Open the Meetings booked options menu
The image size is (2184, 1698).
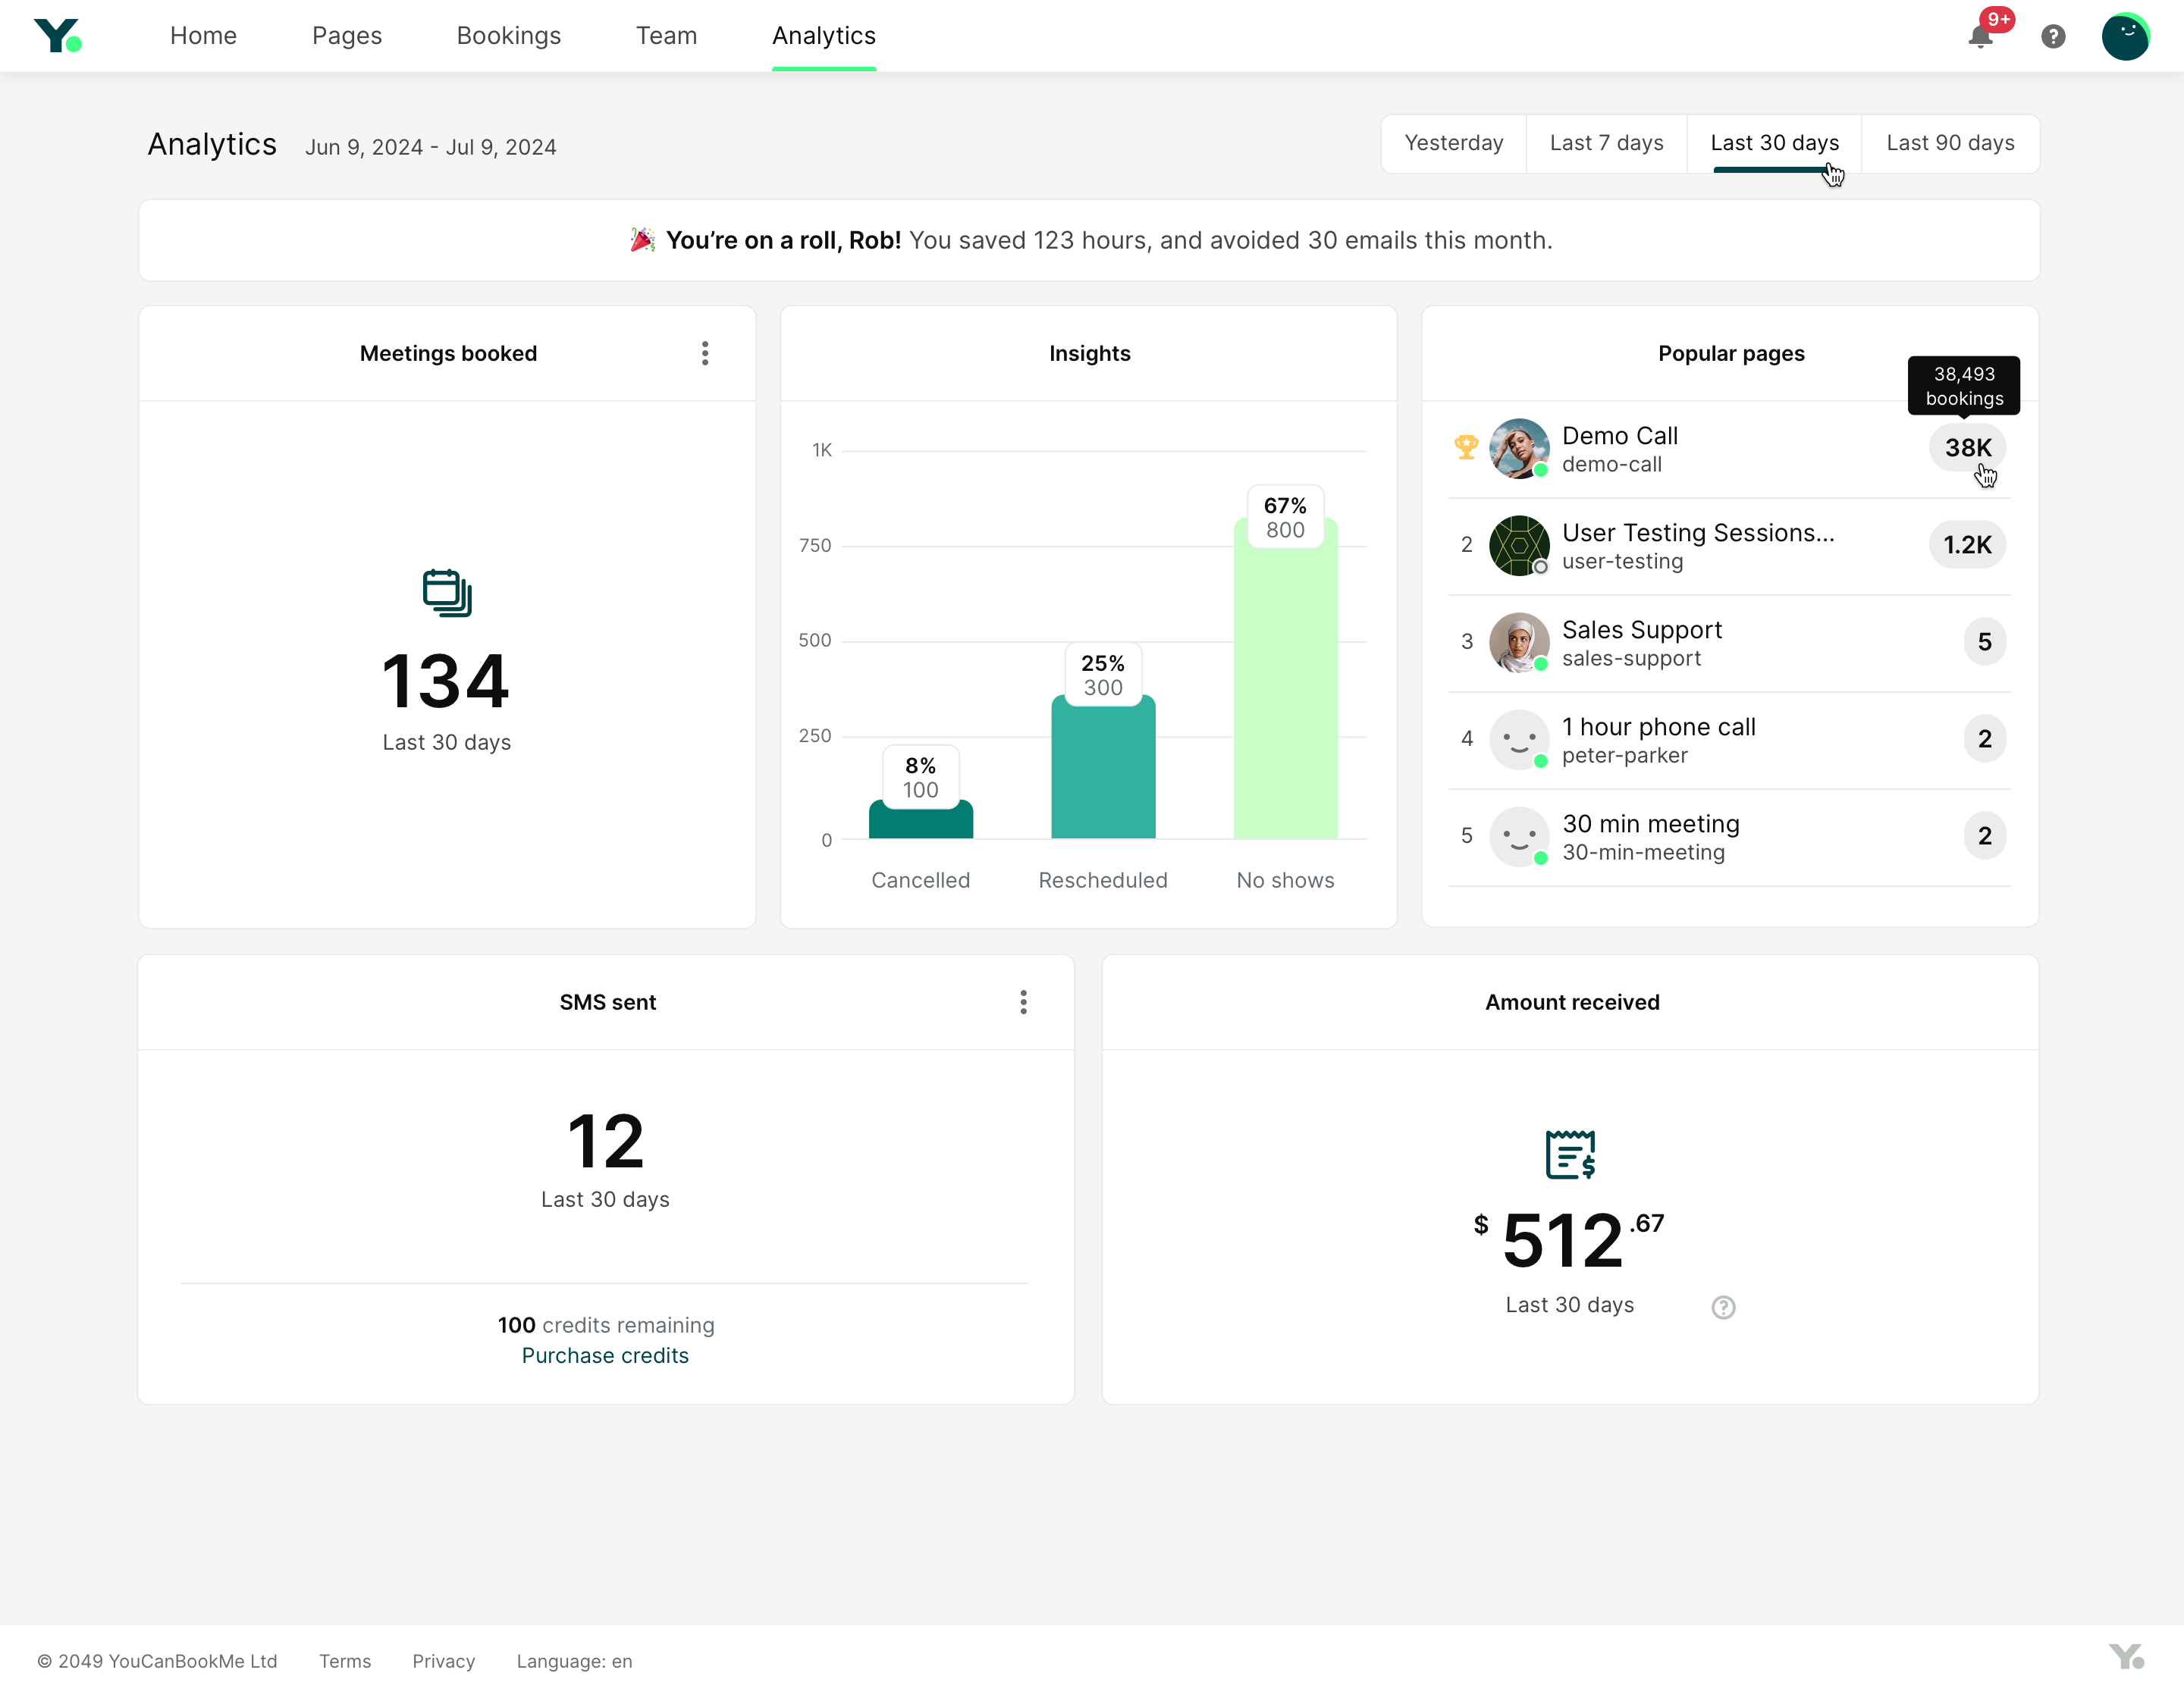coord(705,352)
